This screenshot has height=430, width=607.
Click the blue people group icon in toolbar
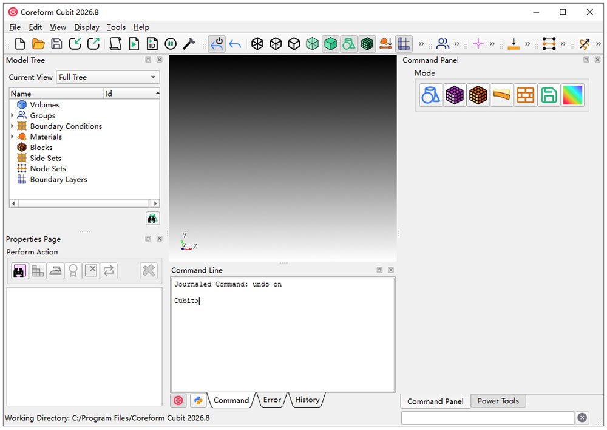point(443,44)
